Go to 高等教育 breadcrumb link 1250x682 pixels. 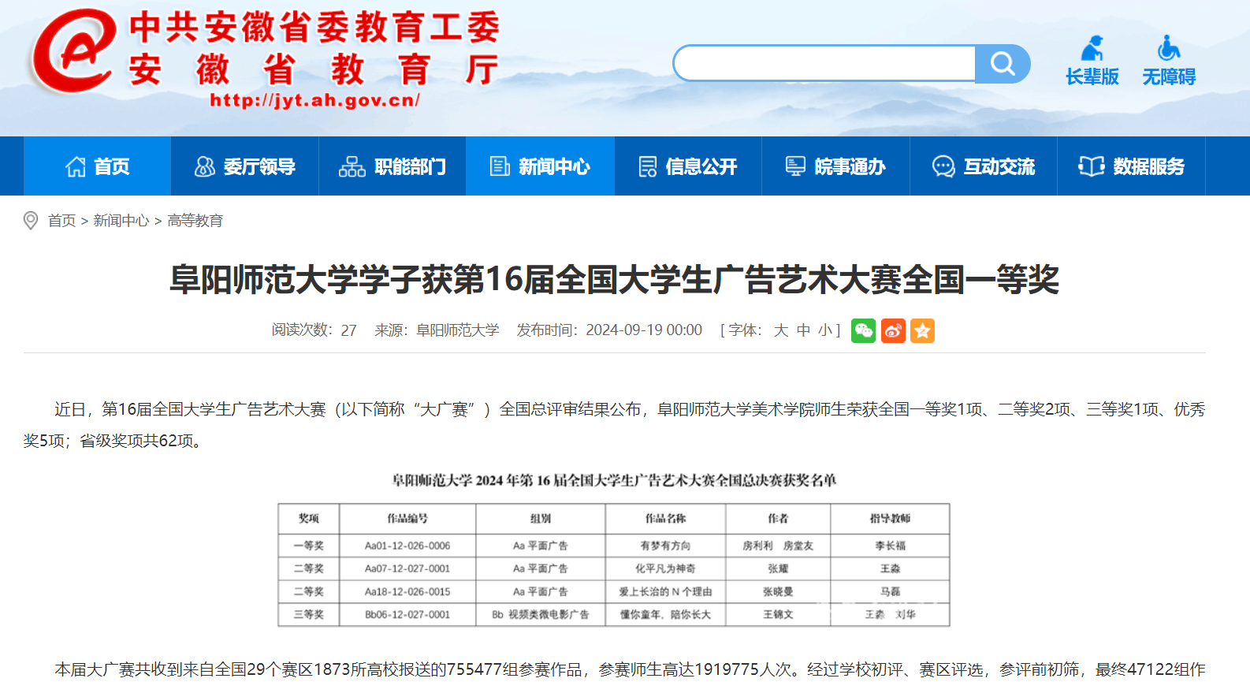(x=195, y=221)
